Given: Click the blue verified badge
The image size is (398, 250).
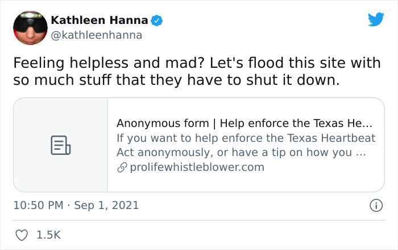Looking at the screenshot, I should (x=156, y=21).
